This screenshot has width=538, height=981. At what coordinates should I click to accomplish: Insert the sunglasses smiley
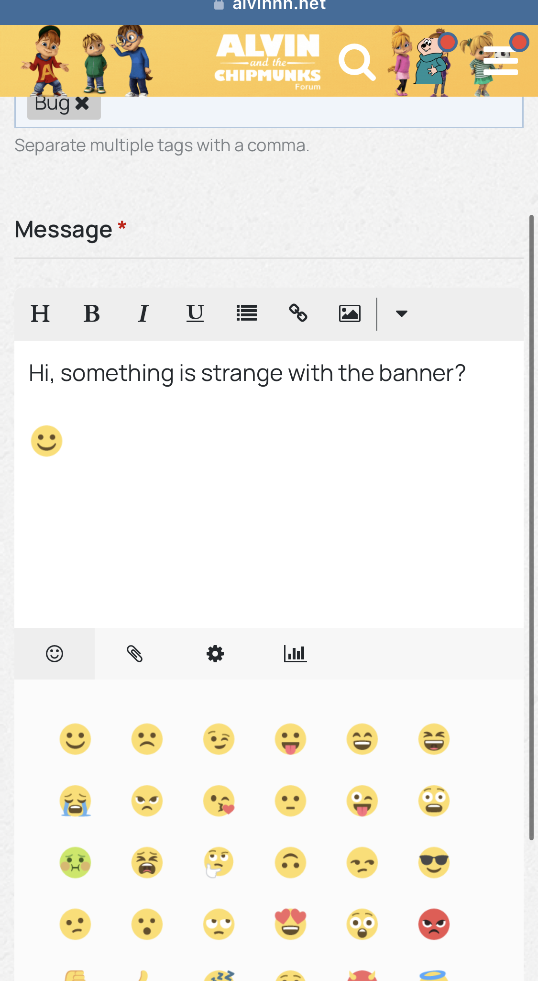434,863
